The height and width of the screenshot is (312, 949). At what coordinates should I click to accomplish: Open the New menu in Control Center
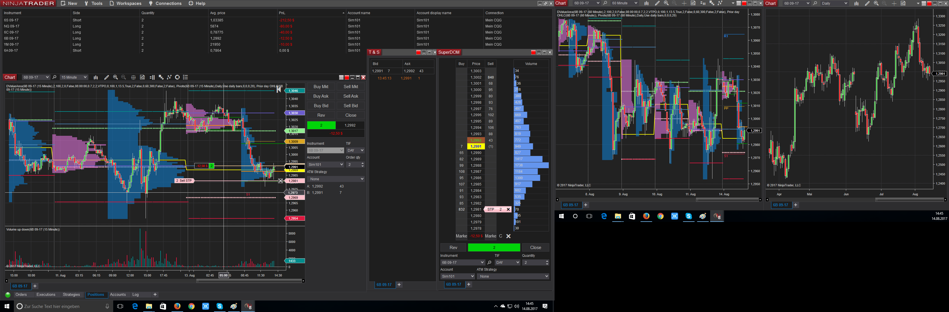coord(69,3)
